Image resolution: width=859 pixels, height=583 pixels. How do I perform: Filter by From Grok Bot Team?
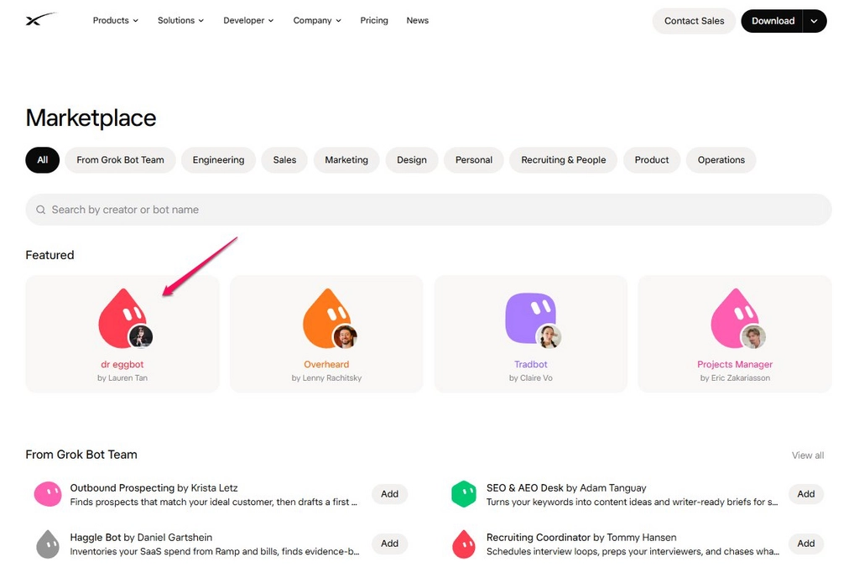pos(120,160)
